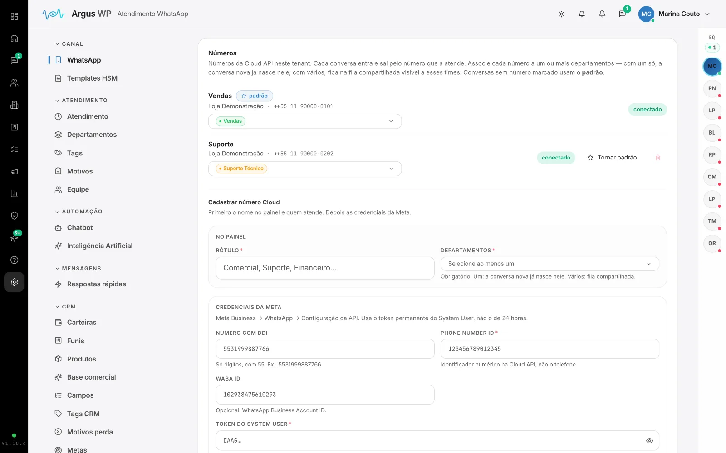Open the dashboard grid icon in left rail

[x=14, y=16]
